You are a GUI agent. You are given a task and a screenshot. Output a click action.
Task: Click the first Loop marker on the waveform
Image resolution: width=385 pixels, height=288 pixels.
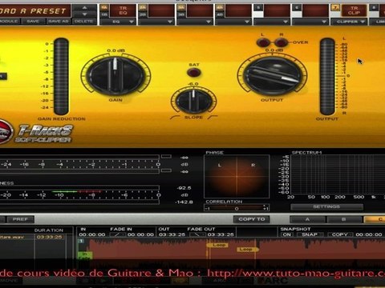217,245
